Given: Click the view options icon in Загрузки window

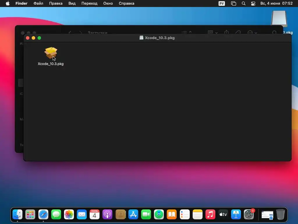Looking at the screenshot, I should pyautogui.click(x=187, y=32).
